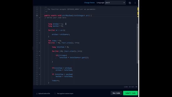Click the code line 'int index = 0;'
This screenshot has width=172, height=97.
click(55, 41)
